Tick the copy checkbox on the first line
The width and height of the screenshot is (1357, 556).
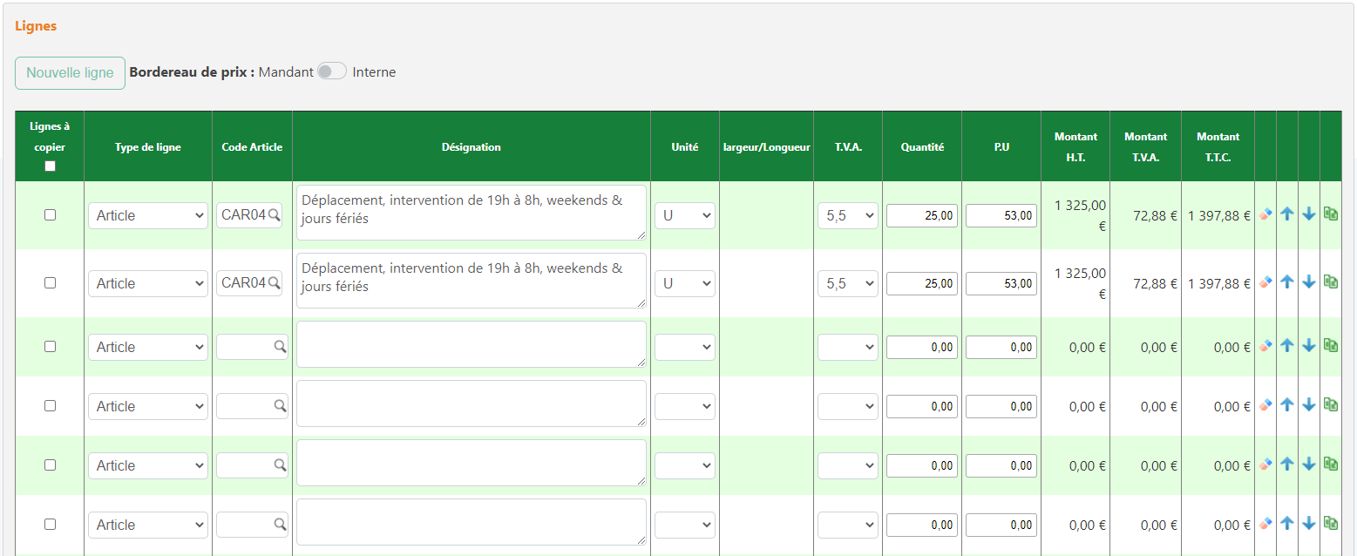50,215
